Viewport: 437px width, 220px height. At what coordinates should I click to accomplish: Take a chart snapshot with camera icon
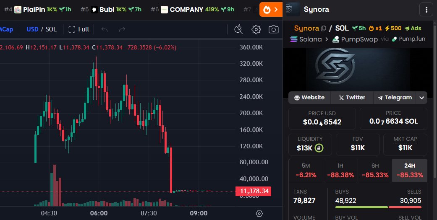(274, 29)
